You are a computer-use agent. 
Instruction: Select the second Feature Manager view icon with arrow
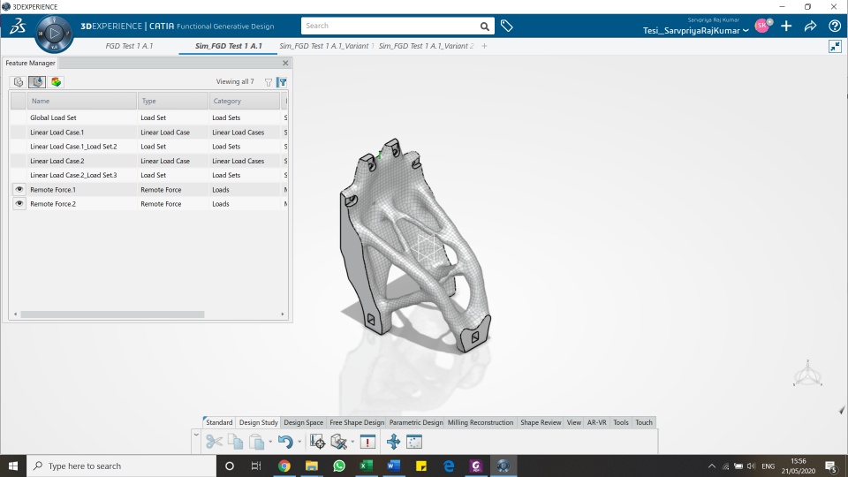pos(37,81)
